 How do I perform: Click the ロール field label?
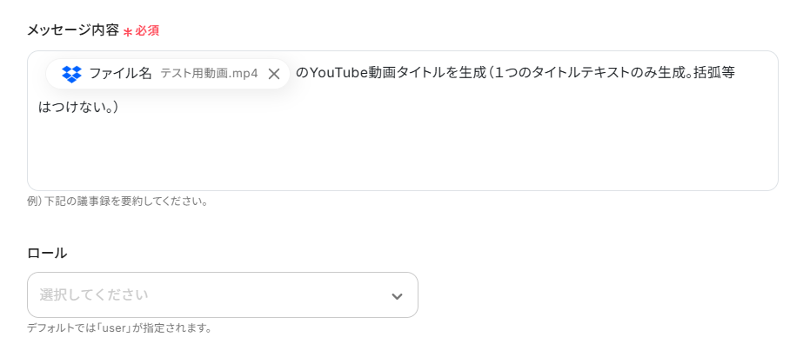[47, 253]
